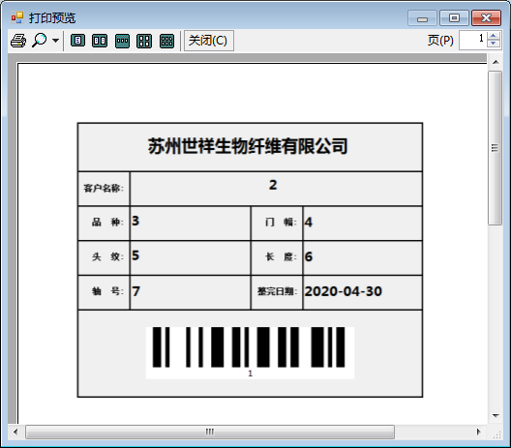Click the printer icon to print

click(x=18, y=41)
